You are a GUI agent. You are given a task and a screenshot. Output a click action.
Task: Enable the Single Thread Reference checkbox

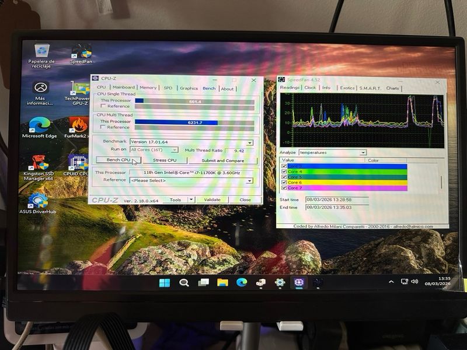pyautogui.click(x=103, y=106)
